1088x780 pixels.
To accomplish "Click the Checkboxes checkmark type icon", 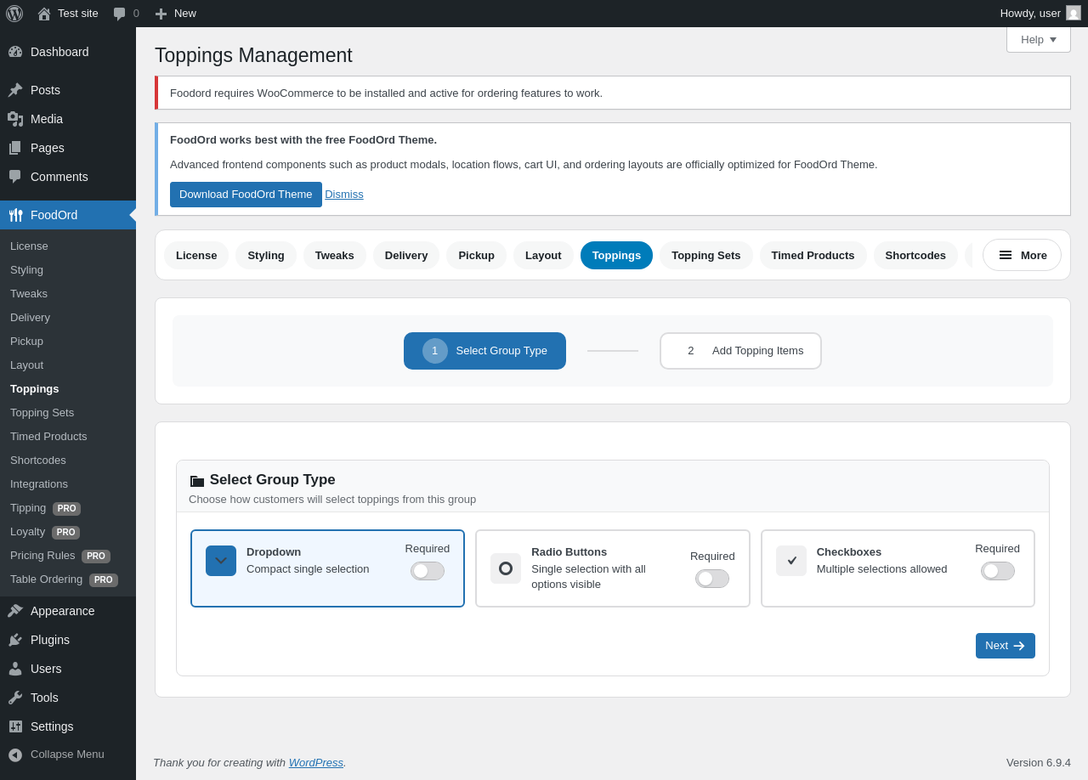I will (x=791, y=561).
